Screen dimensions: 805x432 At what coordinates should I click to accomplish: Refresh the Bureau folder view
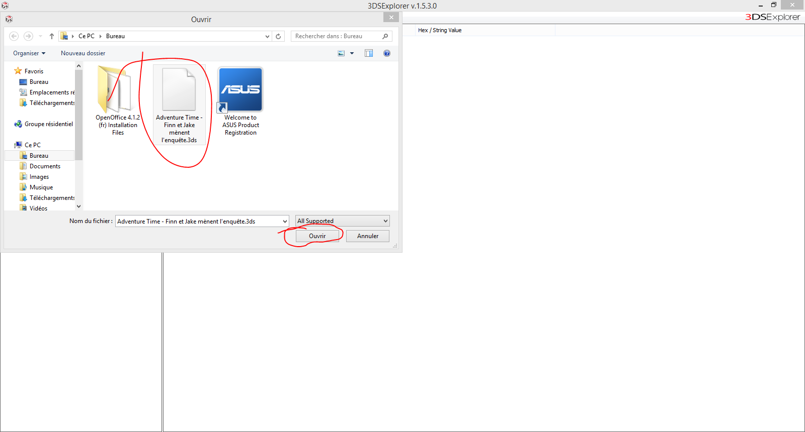(x=278, y=36)
